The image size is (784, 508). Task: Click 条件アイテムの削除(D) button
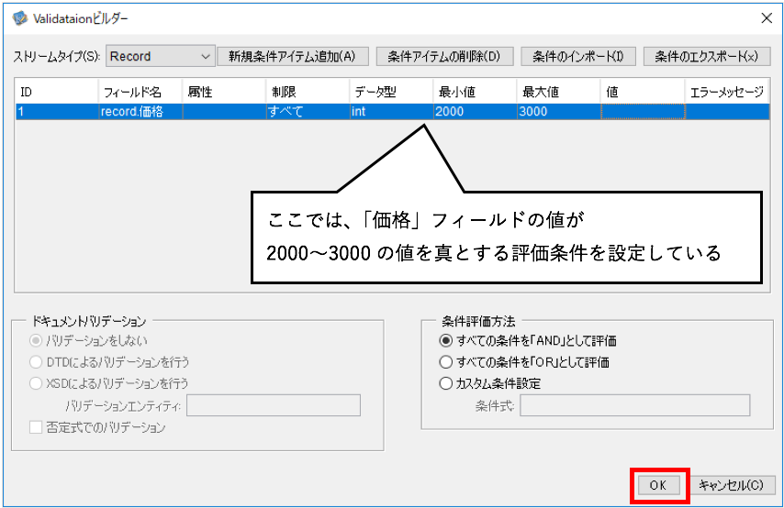[444, 56]
